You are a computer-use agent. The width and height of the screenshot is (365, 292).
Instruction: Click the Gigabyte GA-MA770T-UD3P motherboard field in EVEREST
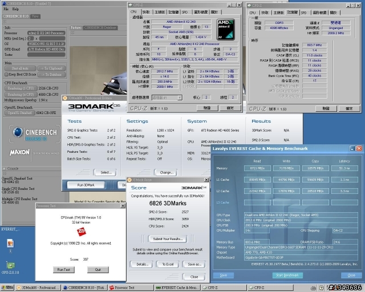point(301,258)
